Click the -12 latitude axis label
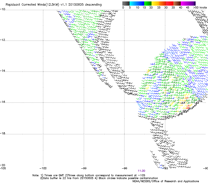208x183 pixels. coord(3,40)
